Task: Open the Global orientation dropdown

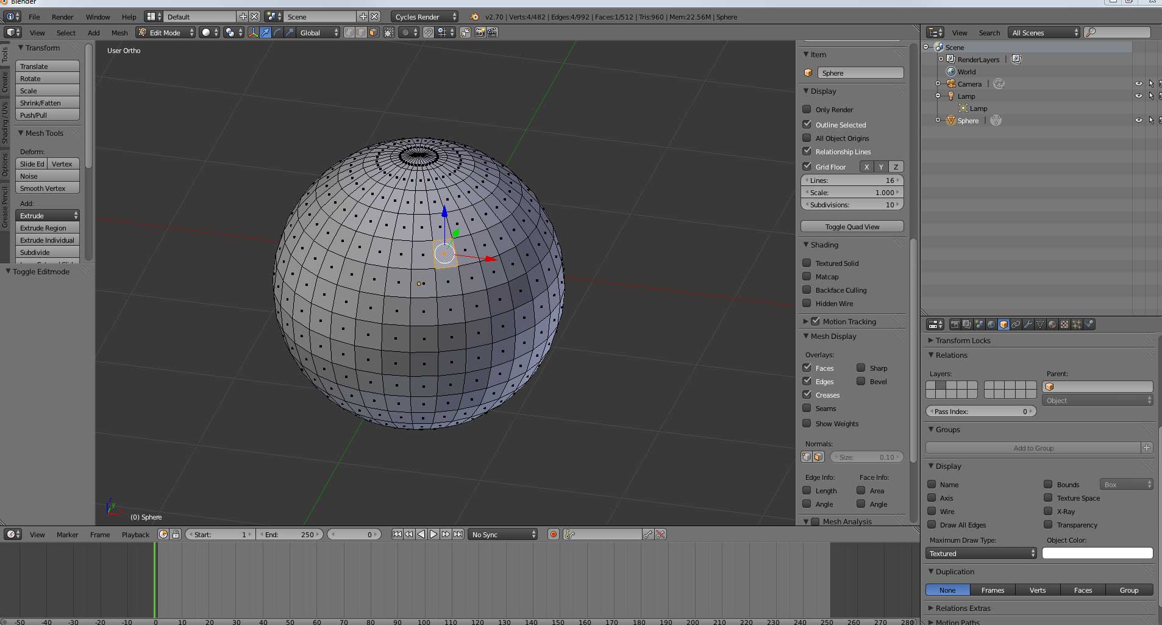Action: [x=318, y=32]
